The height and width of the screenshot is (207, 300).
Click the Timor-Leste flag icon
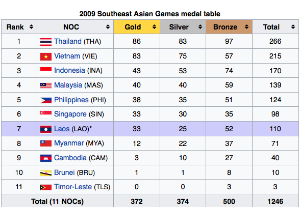point(46,187)
